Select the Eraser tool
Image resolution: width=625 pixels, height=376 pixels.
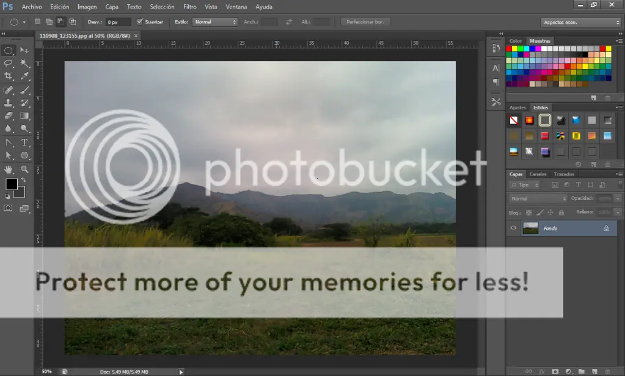[x=9, y=116]
